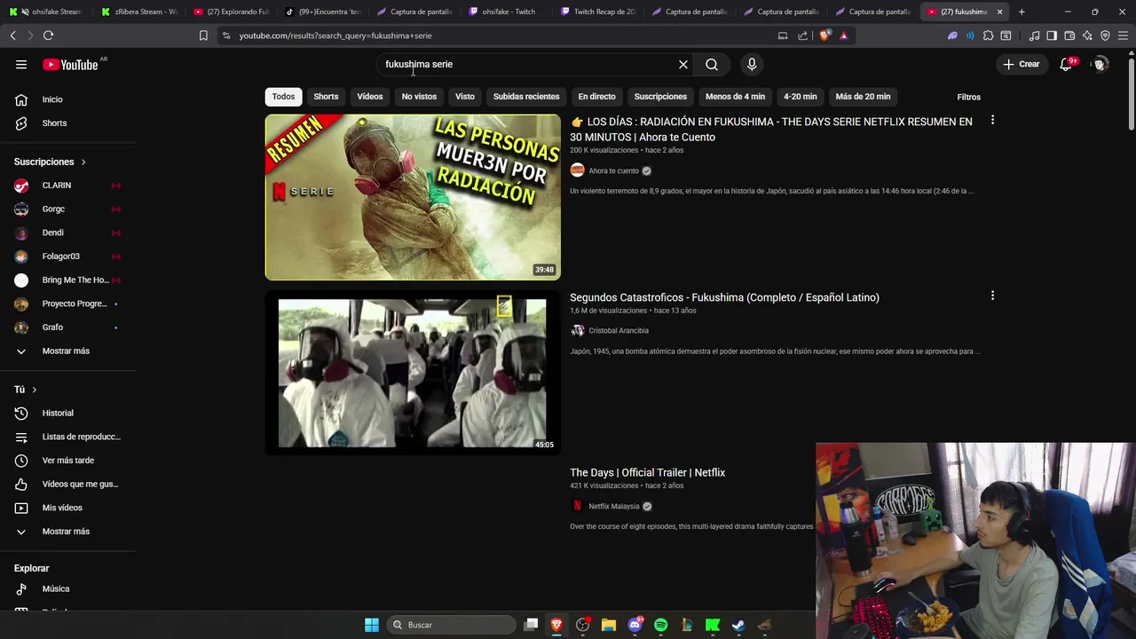
Task: Expand the Suscripciones section header
Action: point(51,162)
